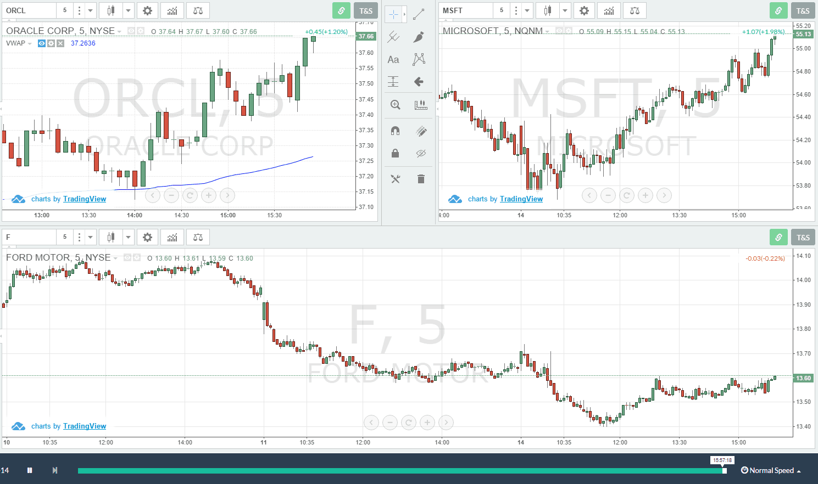Click the compare scales icon on Ford chart
The height and width of the screenshot is (484, 818).
click(x=198, y=237)
